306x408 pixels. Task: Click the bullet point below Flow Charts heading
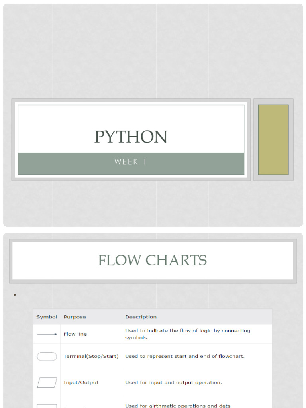tap(14, 295)
